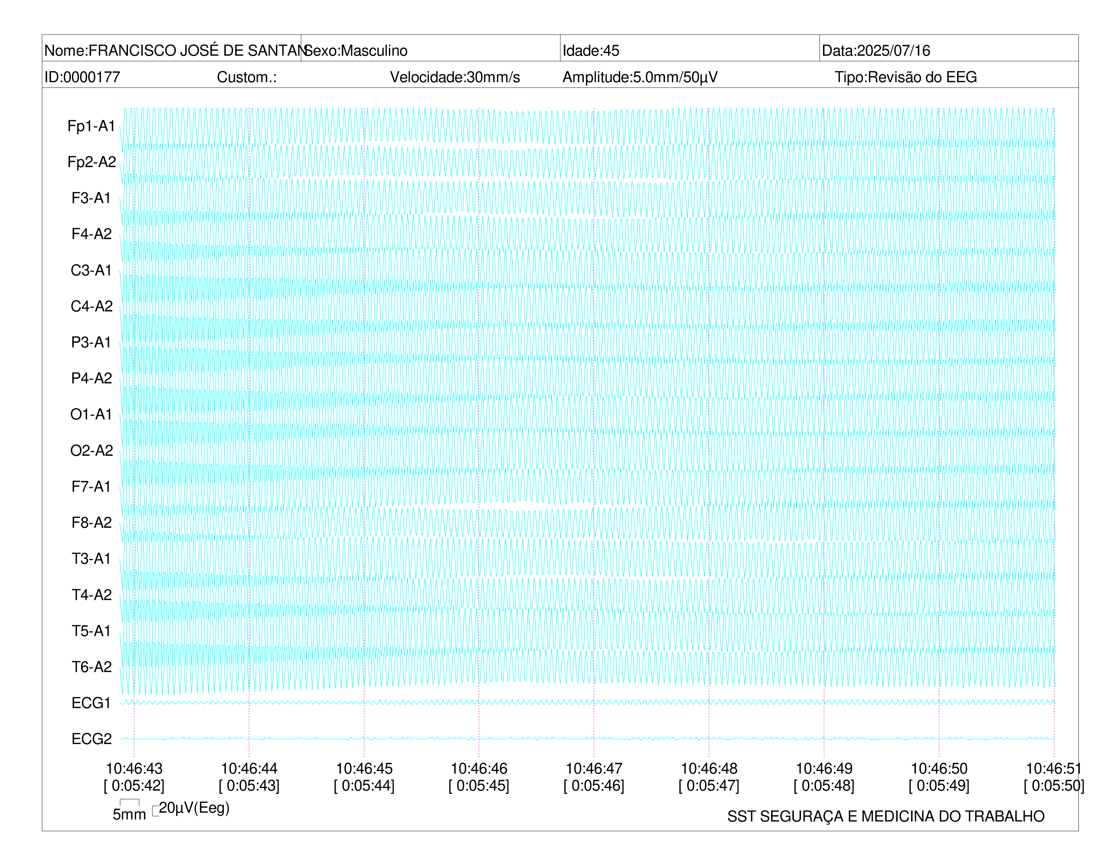The width and height of the screenshot is (1120, 866).
Task: Click the T4-A2 channel label
Action: pos(92,595)
